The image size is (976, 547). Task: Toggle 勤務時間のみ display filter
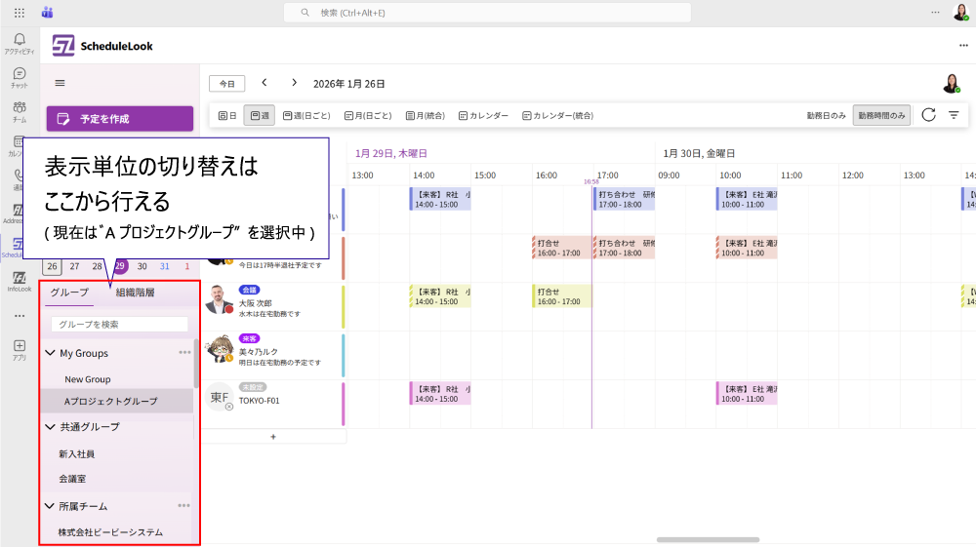(881, 115)
